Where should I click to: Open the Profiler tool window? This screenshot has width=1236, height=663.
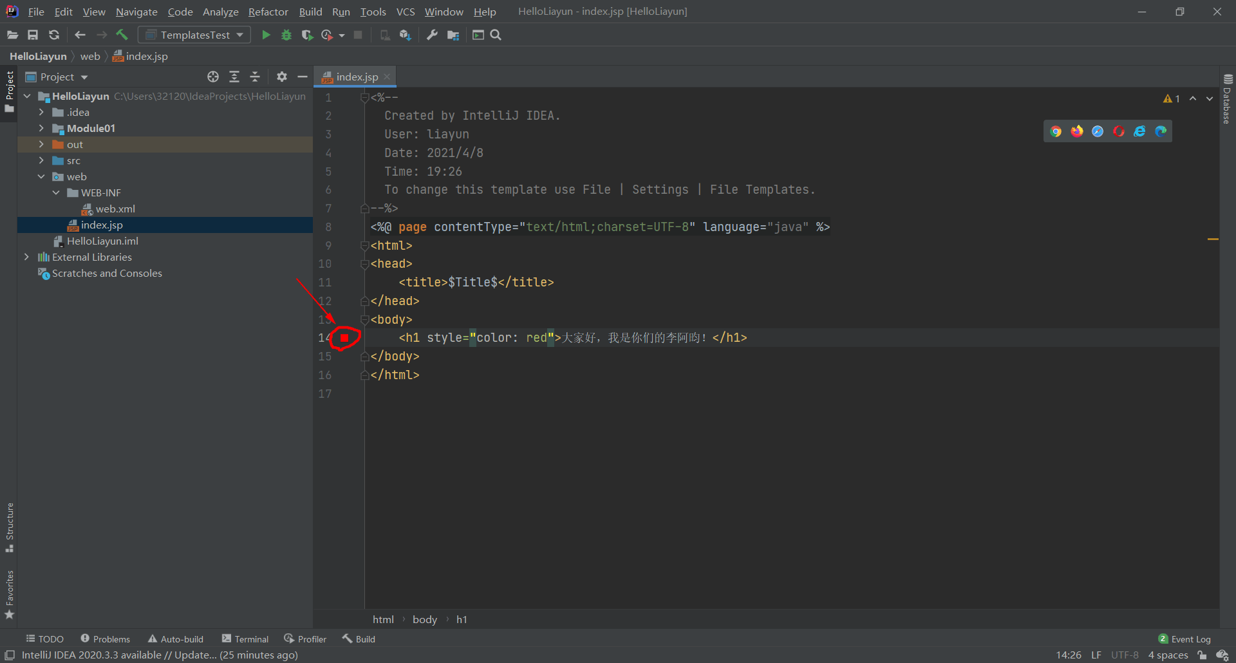click(x=305, y=639)
